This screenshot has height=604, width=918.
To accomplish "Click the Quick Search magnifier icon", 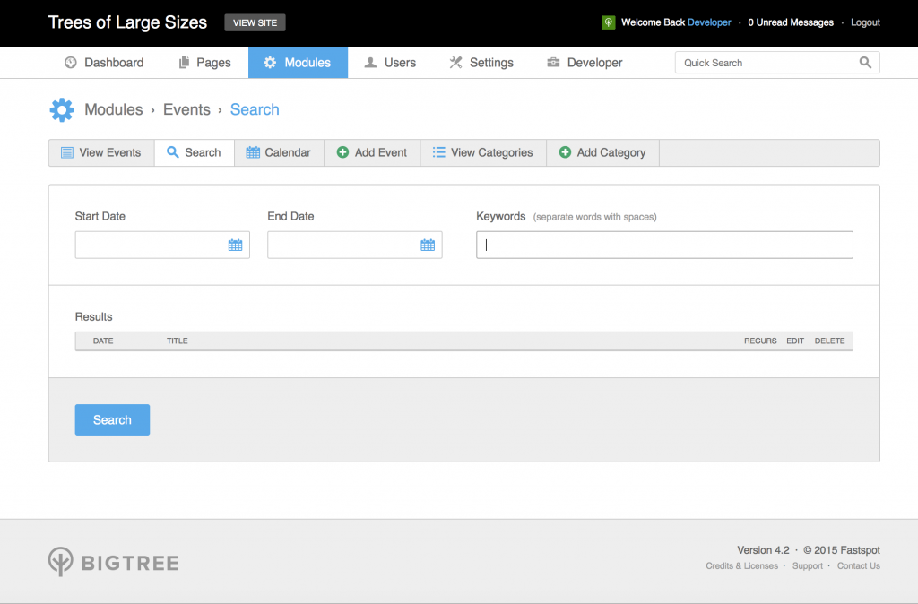I will [x=865, y=63].
